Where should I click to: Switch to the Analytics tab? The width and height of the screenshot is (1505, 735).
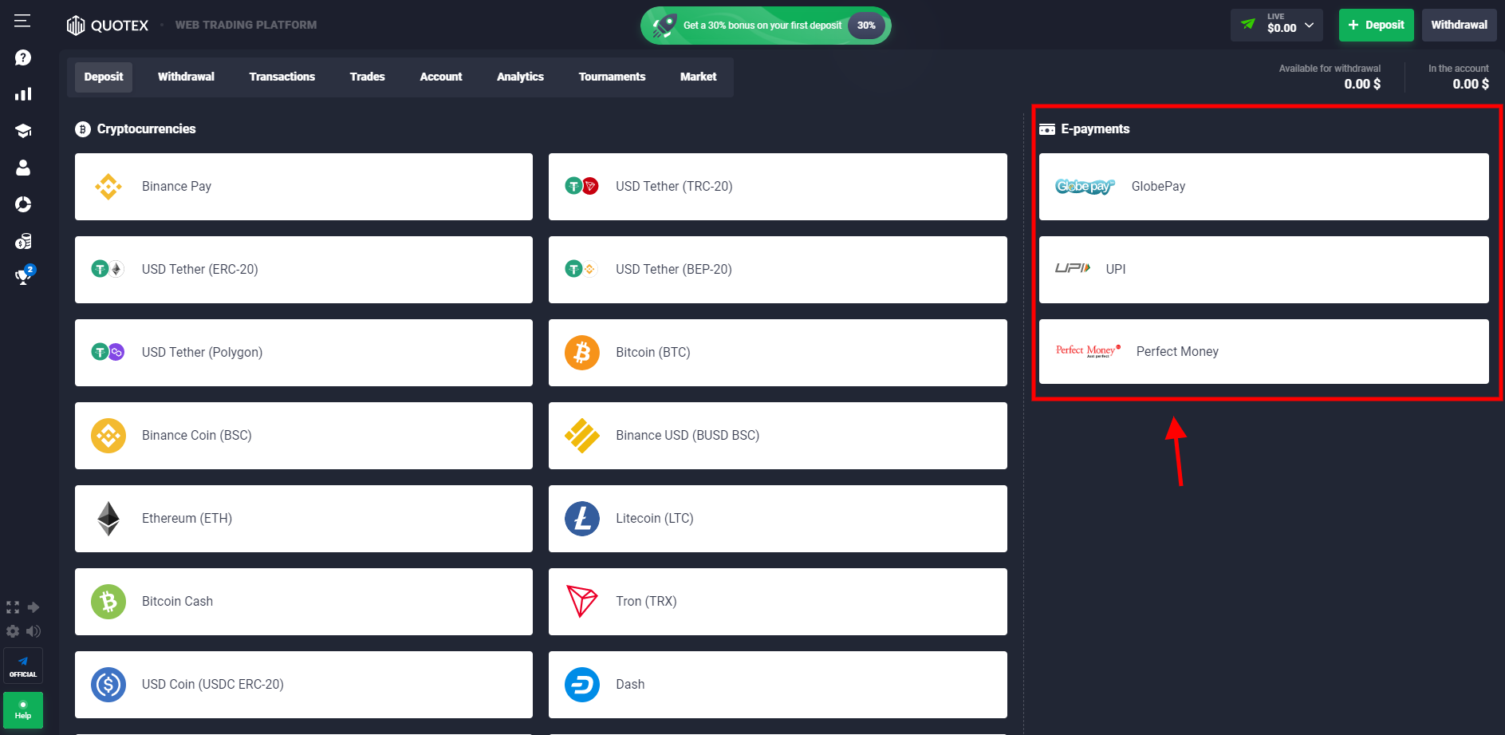pyautogui.click(x=520, y=77)
